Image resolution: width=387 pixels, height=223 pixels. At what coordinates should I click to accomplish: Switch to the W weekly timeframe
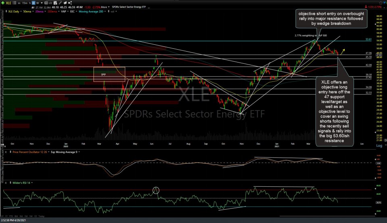[37, 3]
